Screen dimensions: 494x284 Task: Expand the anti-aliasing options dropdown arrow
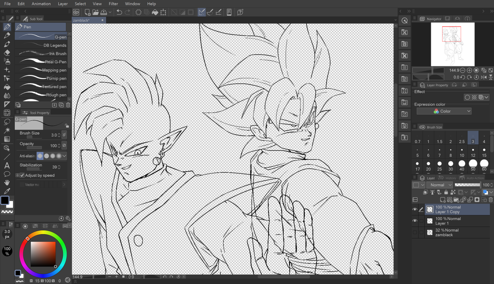pos(64,156)
